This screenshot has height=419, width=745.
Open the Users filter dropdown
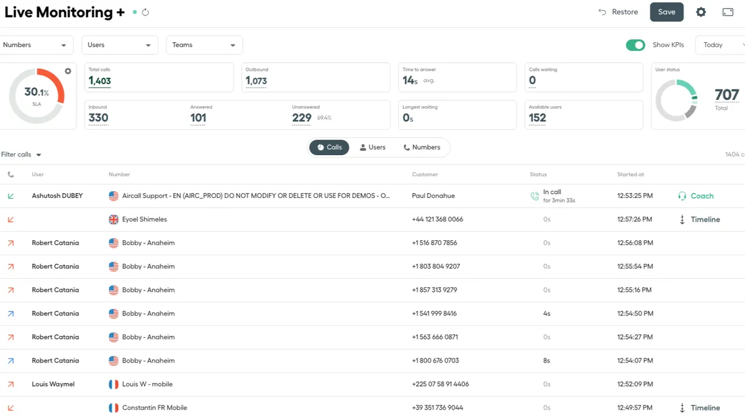[120, 45]
